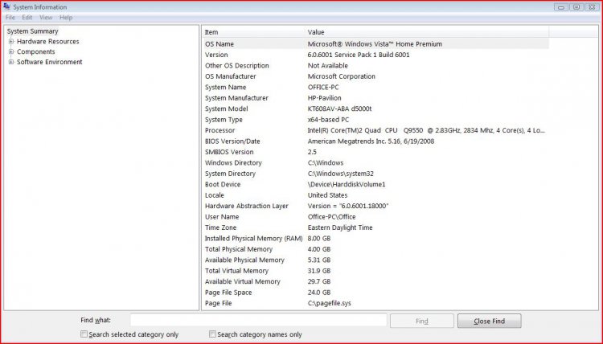
Task: Open the View menu
Action: point(46,18)
